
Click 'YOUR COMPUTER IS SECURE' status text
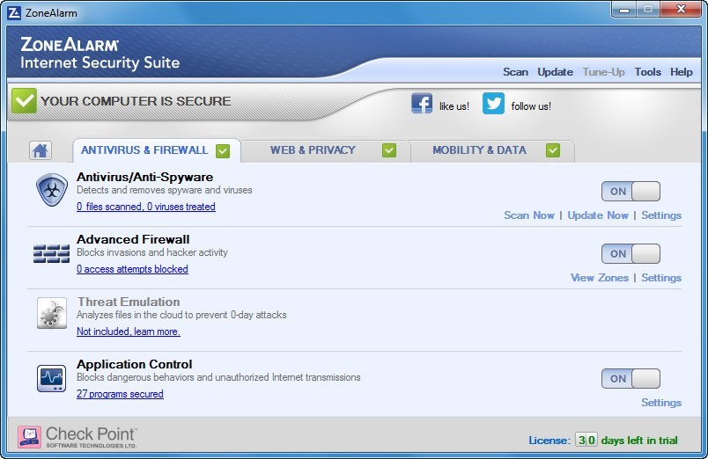coord(136,101)
